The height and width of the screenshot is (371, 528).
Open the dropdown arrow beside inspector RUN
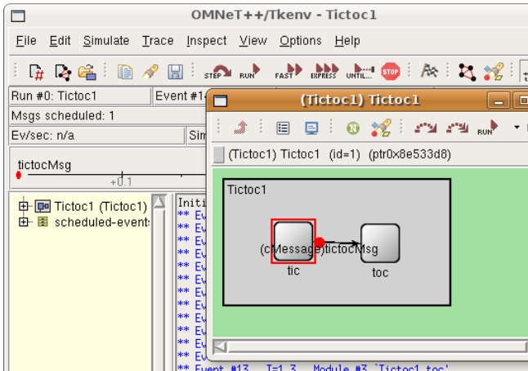click(x=517, y=127)
